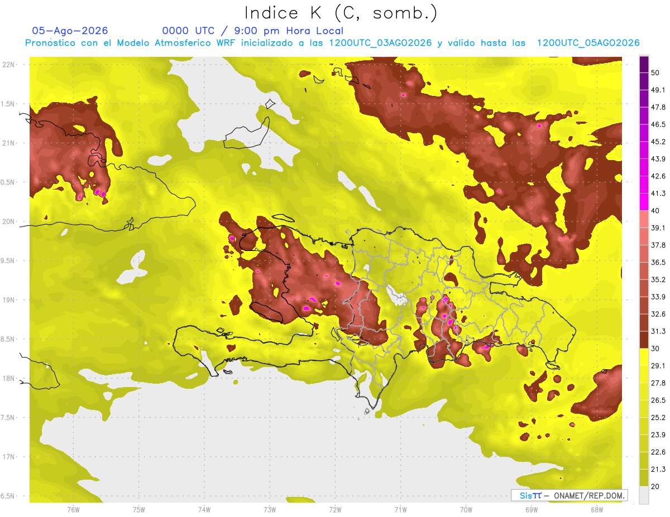Screen dimensions: 670x517
Task: Click the '19N' latitude axis label
Action: 9,299
